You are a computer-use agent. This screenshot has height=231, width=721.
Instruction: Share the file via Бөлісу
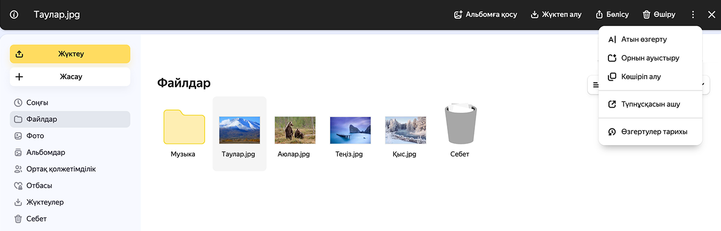pos(612,15)
